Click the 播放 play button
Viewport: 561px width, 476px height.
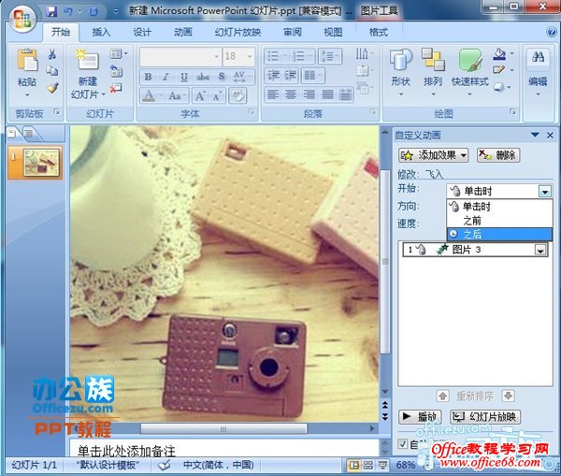pyautogui.click(x=420, y=416)
